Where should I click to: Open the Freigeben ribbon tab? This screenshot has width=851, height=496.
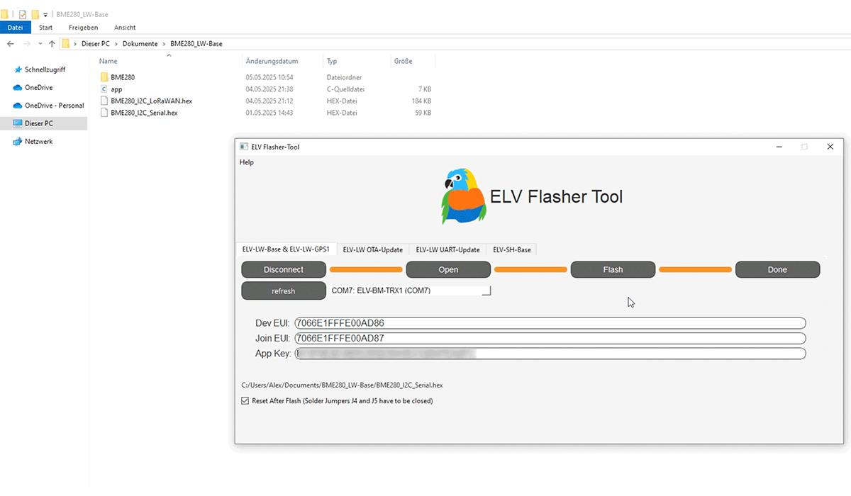point(84,28)
